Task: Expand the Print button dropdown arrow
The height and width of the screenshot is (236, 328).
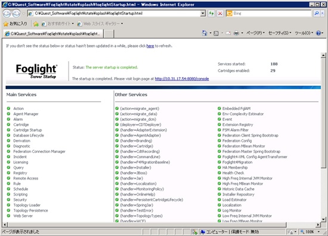Action: (x=242, y=33)
